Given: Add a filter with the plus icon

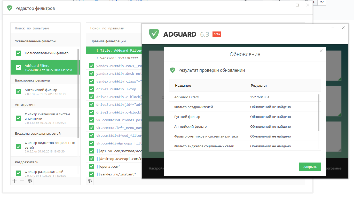Looking at the screenshot, I should click(14, 181).
